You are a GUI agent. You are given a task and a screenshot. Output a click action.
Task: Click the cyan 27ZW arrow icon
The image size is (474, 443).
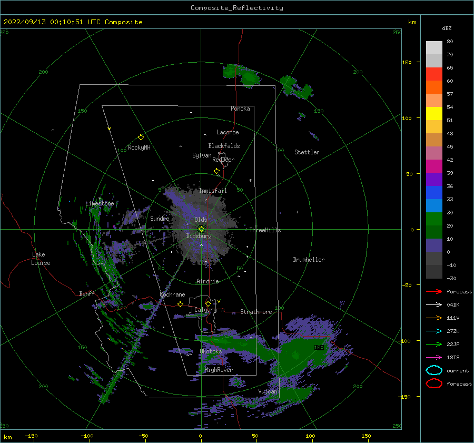(x=434, y=331)
